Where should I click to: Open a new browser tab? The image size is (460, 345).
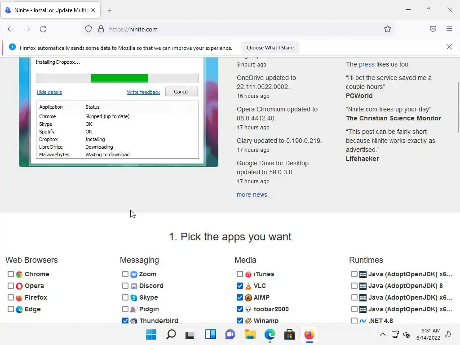[110, 10]
